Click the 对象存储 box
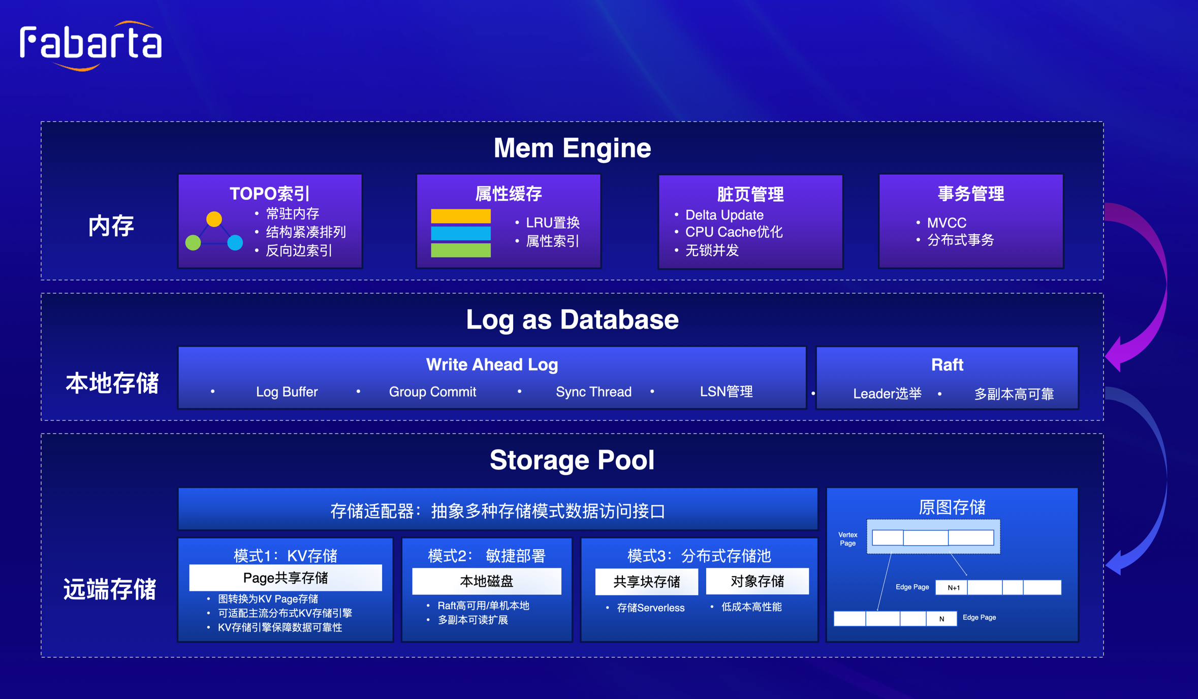 (757, 581)
